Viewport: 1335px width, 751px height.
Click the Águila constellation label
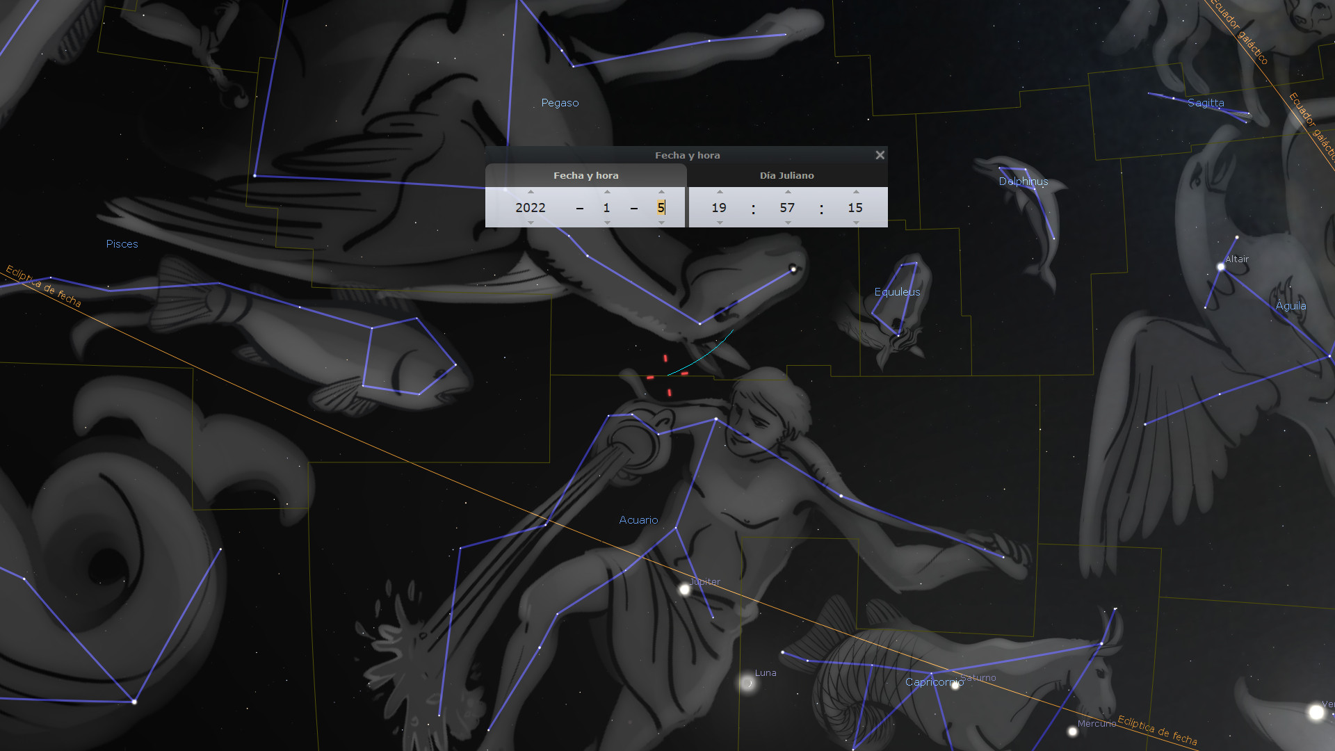[1290, 305]
